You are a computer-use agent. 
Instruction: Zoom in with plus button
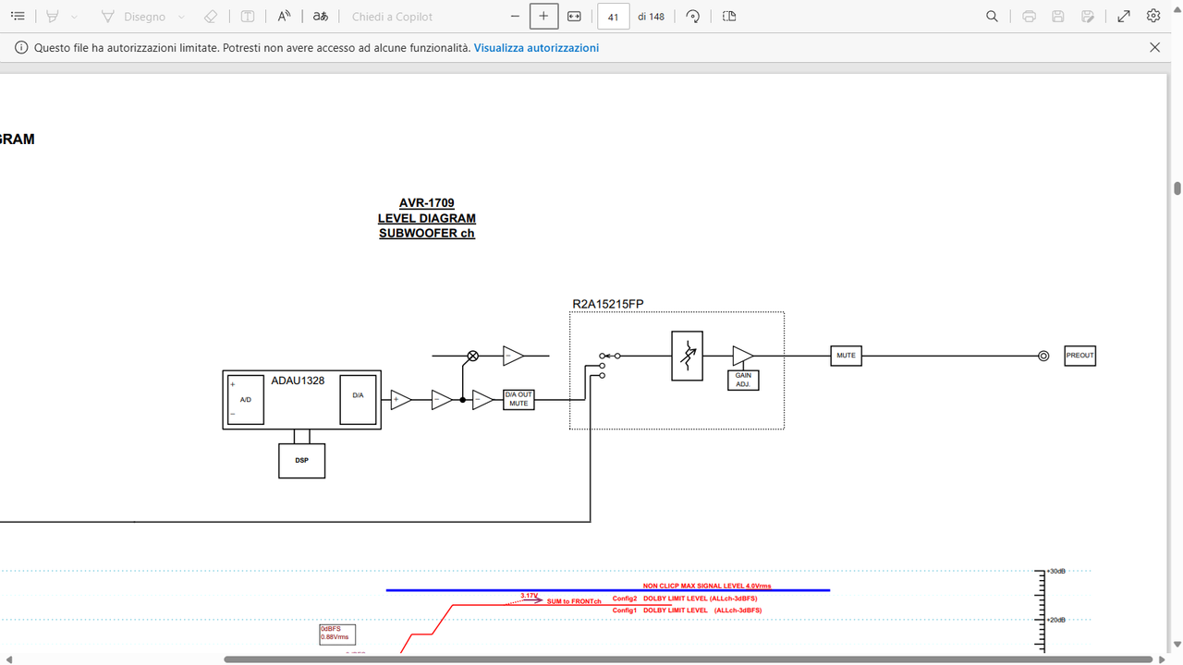(x=543, y=17)
